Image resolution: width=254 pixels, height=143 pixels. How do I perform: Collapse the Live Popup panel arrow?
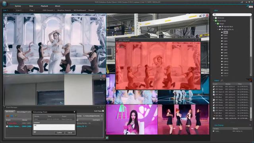pyautogui.click(x=250, y=125)
